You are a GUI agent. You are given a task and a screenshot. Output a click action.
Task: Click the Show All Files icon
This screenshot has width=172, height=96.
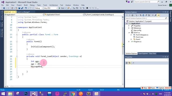[149, 15]
